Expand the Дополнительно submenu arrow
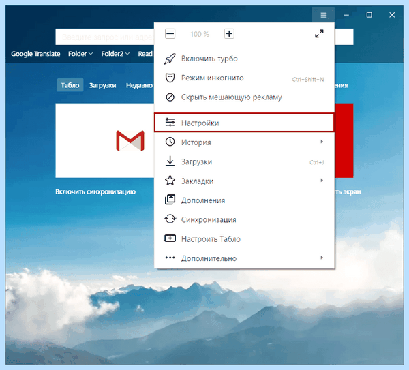This screenshot has height=370, width=409. click(322, 258)
